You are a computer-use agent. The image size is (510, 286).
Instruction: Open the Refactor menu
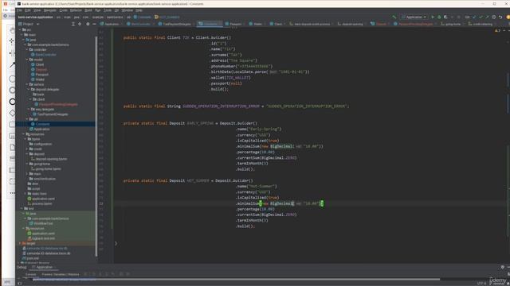(x=76, y=10)
